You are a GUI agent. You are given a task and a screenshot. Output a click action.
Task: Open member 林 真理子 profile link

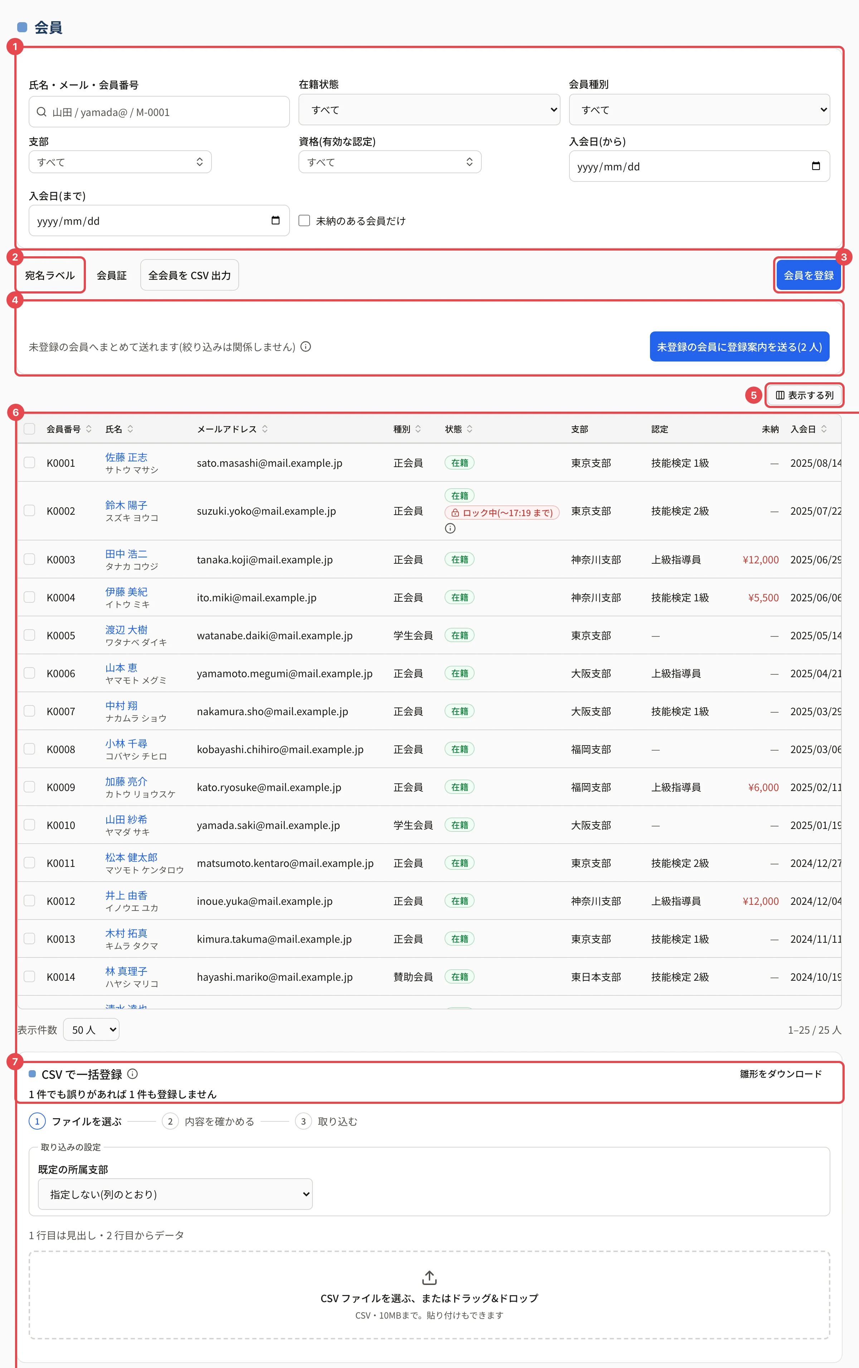[x=126, y=971]
